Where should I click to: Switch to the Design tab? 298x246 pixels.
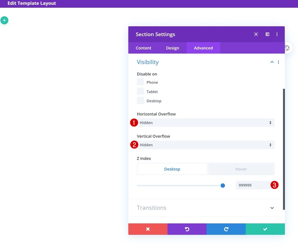tap(173, 48)
